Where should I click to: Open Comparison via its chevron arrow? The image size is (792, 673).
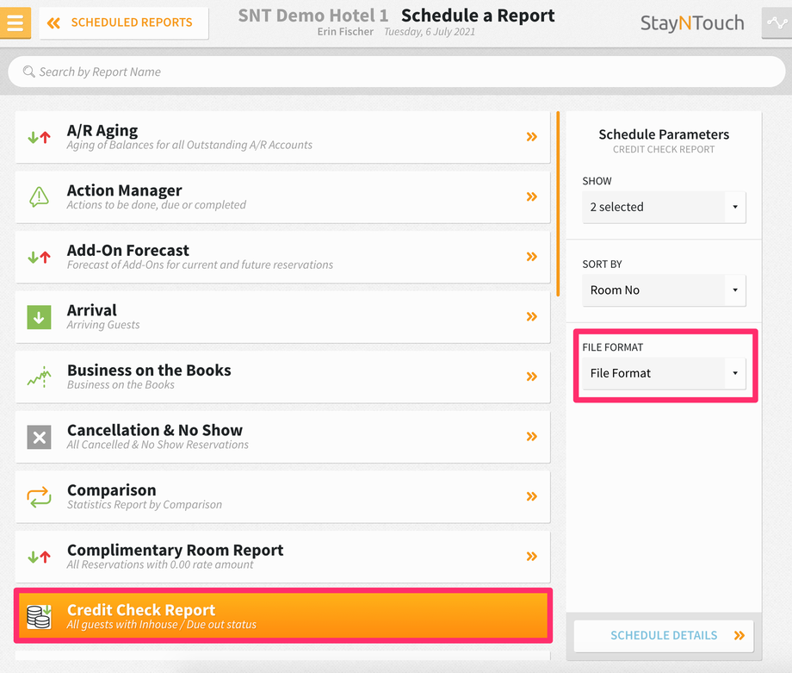(531, 496)
